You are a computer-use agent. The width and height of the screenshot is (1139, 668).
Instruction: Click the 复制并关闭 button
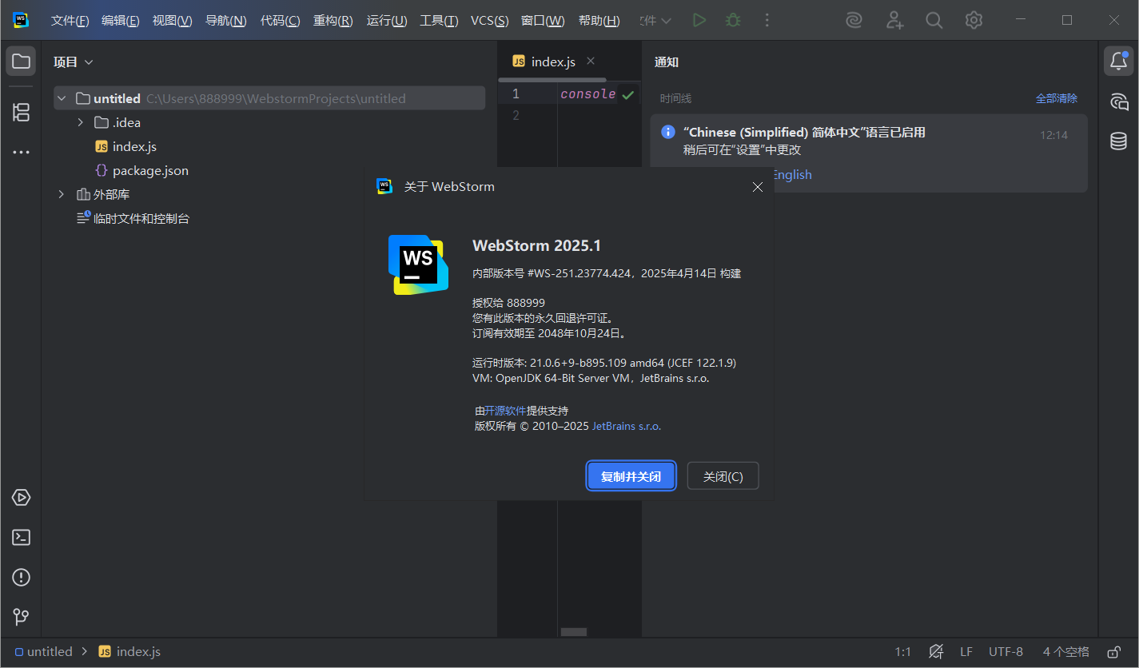pyautogui.click(x=631, y=476)
